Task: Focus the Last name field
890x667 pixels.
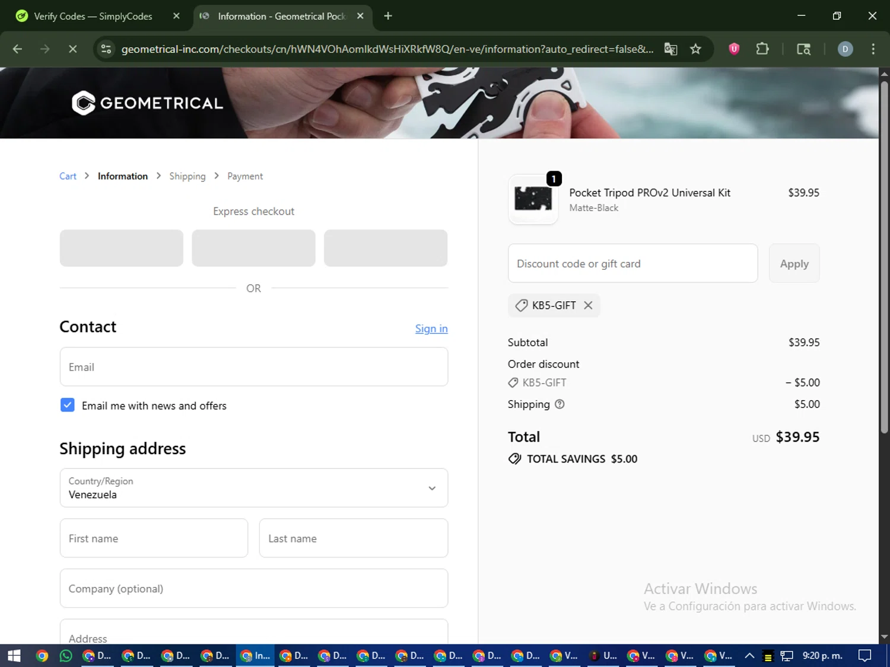Action: (354, 538)
